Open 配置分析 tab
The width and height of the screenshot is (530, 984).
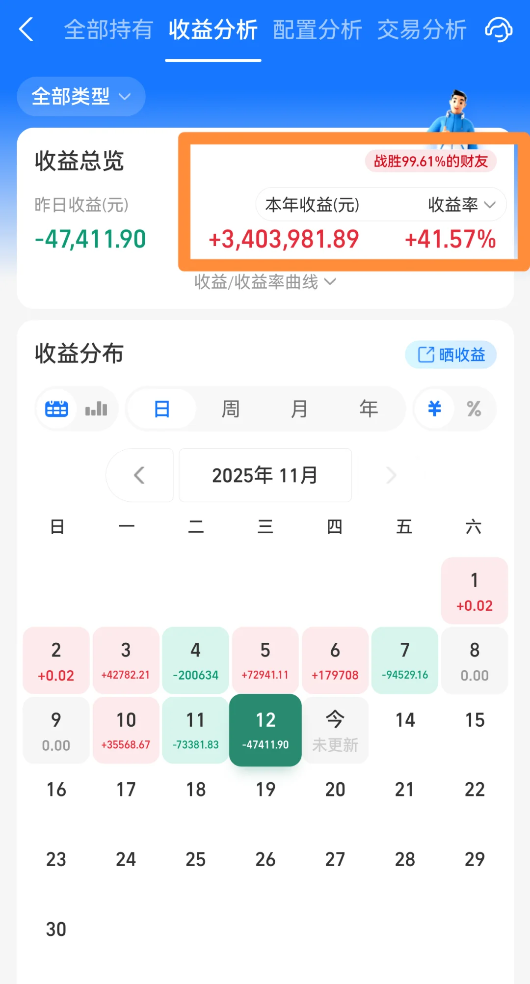tap(318, 30)
